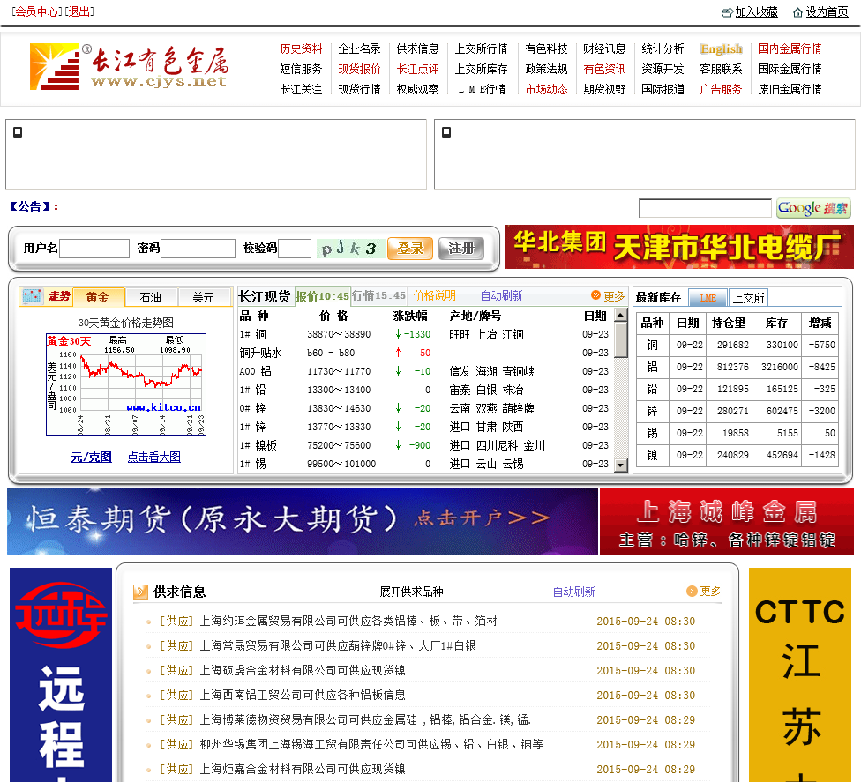Click the Google 搜索 button
Viewport: 861px width, 782px height.
pos(813,208)
